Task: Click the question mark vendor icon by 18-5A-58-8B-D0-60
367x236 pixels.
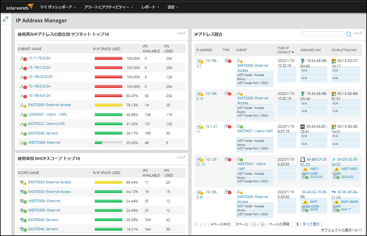Action: (302, 61)
